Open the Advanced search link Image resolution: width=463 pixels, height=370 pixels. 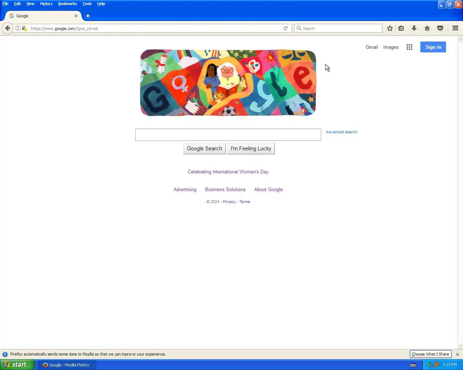tap(341, 132)
